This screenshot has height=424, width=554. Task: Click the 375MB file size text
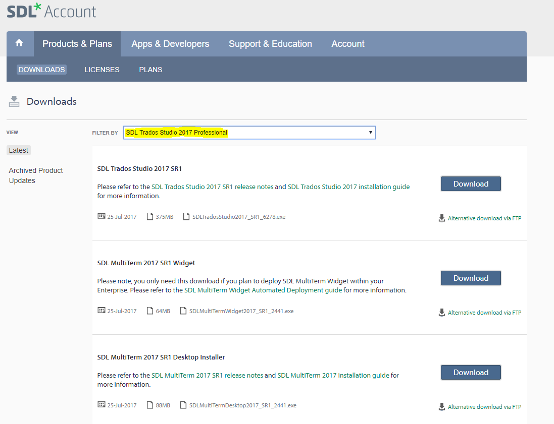[x=165, y=217]
